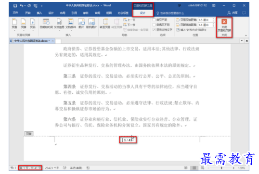This screenshot has width=259, height=174.
Task: Click the section indicator 节: 1 in status bar
Action: pos(13,168)
